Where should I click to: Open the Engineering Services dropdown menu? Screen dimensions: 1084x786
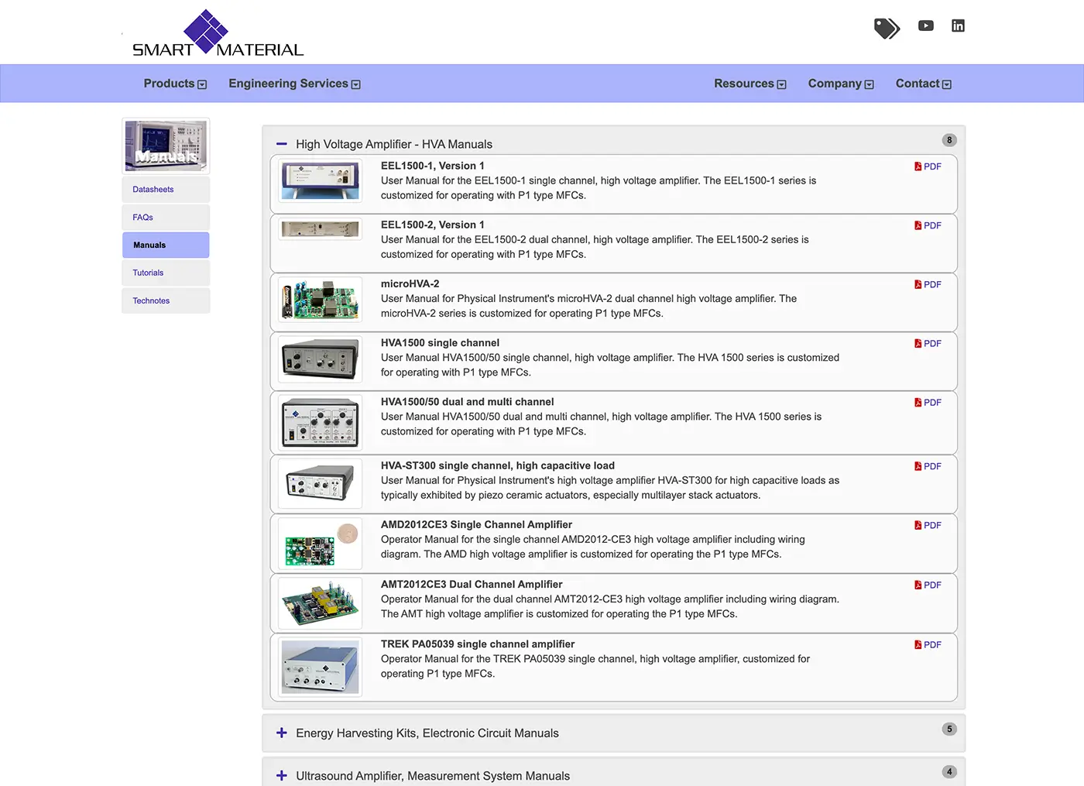point(294,84)
